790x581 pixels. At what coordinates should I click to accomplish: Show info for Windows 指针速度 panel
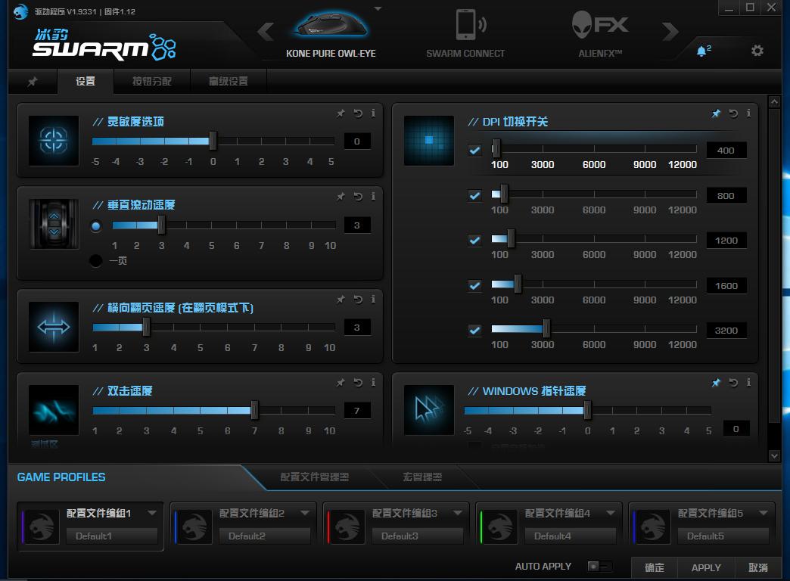click(x=748, y=383)
